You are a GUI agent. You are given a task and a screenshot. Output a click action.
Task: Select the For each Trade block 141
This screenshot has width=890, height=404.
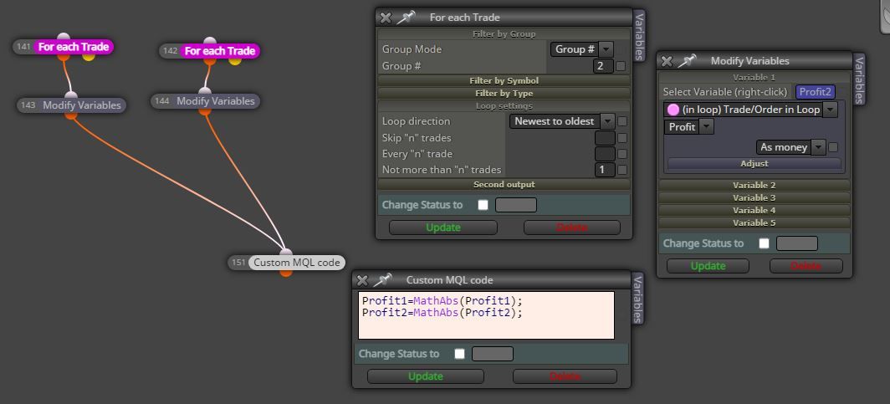(74, 47)
